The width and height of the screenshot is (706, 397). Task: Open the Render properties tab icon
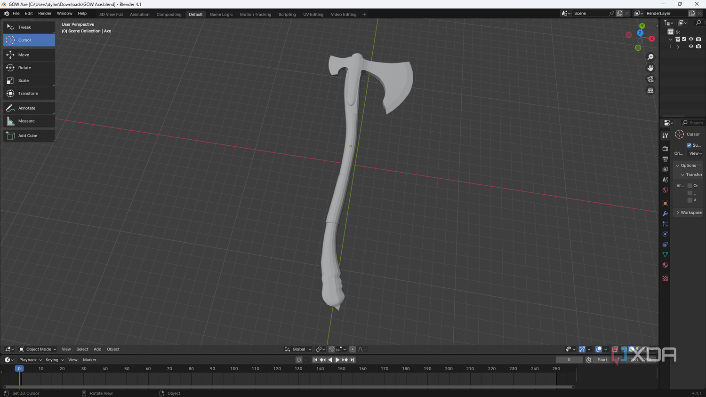[x=665, y=149]
